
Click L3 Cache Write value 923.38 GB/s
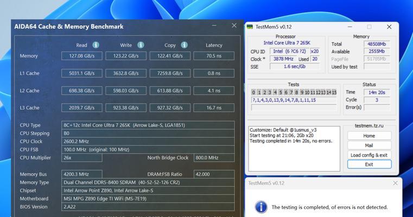tap(126, 108)
